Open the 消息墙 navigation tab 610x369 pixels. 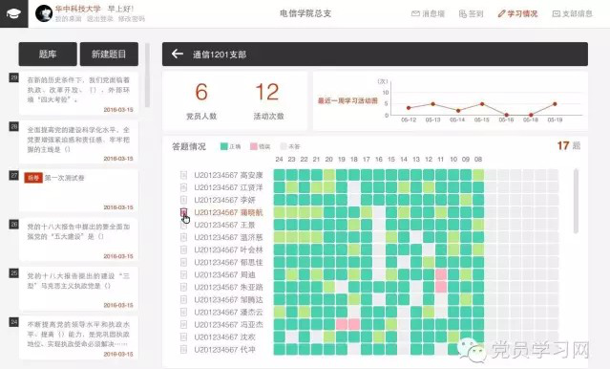point(428,13)
